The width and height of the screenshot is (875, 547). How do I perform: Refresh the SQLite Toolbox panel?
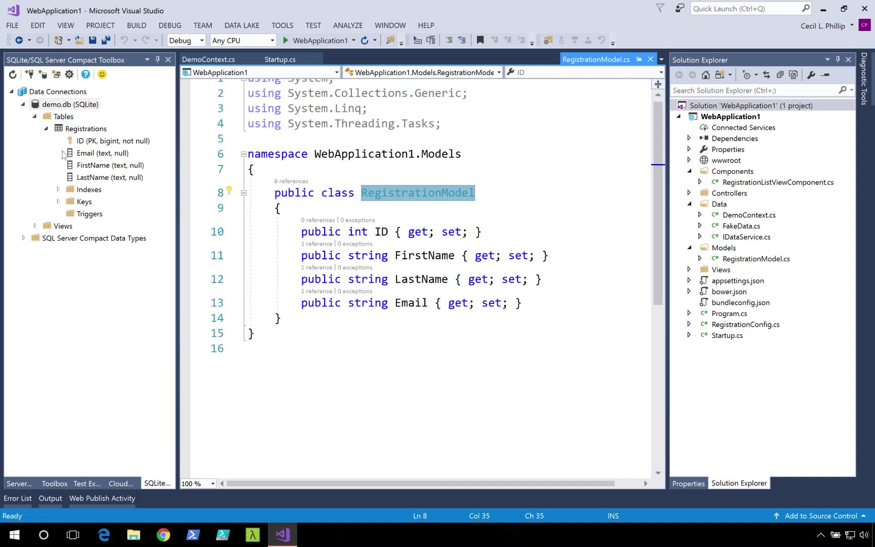pos(13,74)
